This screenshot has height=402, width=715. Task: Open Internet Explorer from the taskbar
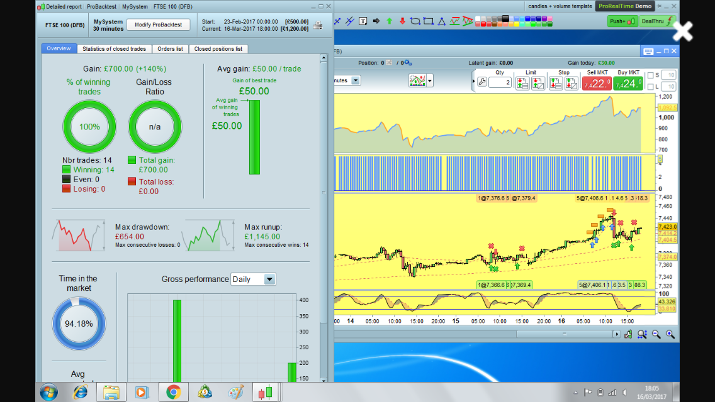(81, 392)
